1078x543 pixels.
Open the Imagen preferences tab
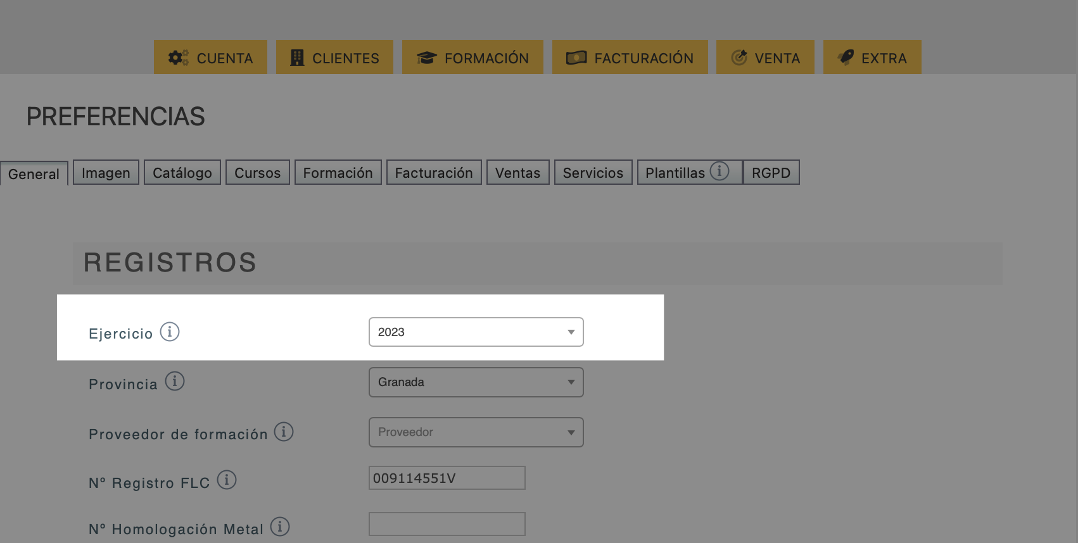pos(106,173)
